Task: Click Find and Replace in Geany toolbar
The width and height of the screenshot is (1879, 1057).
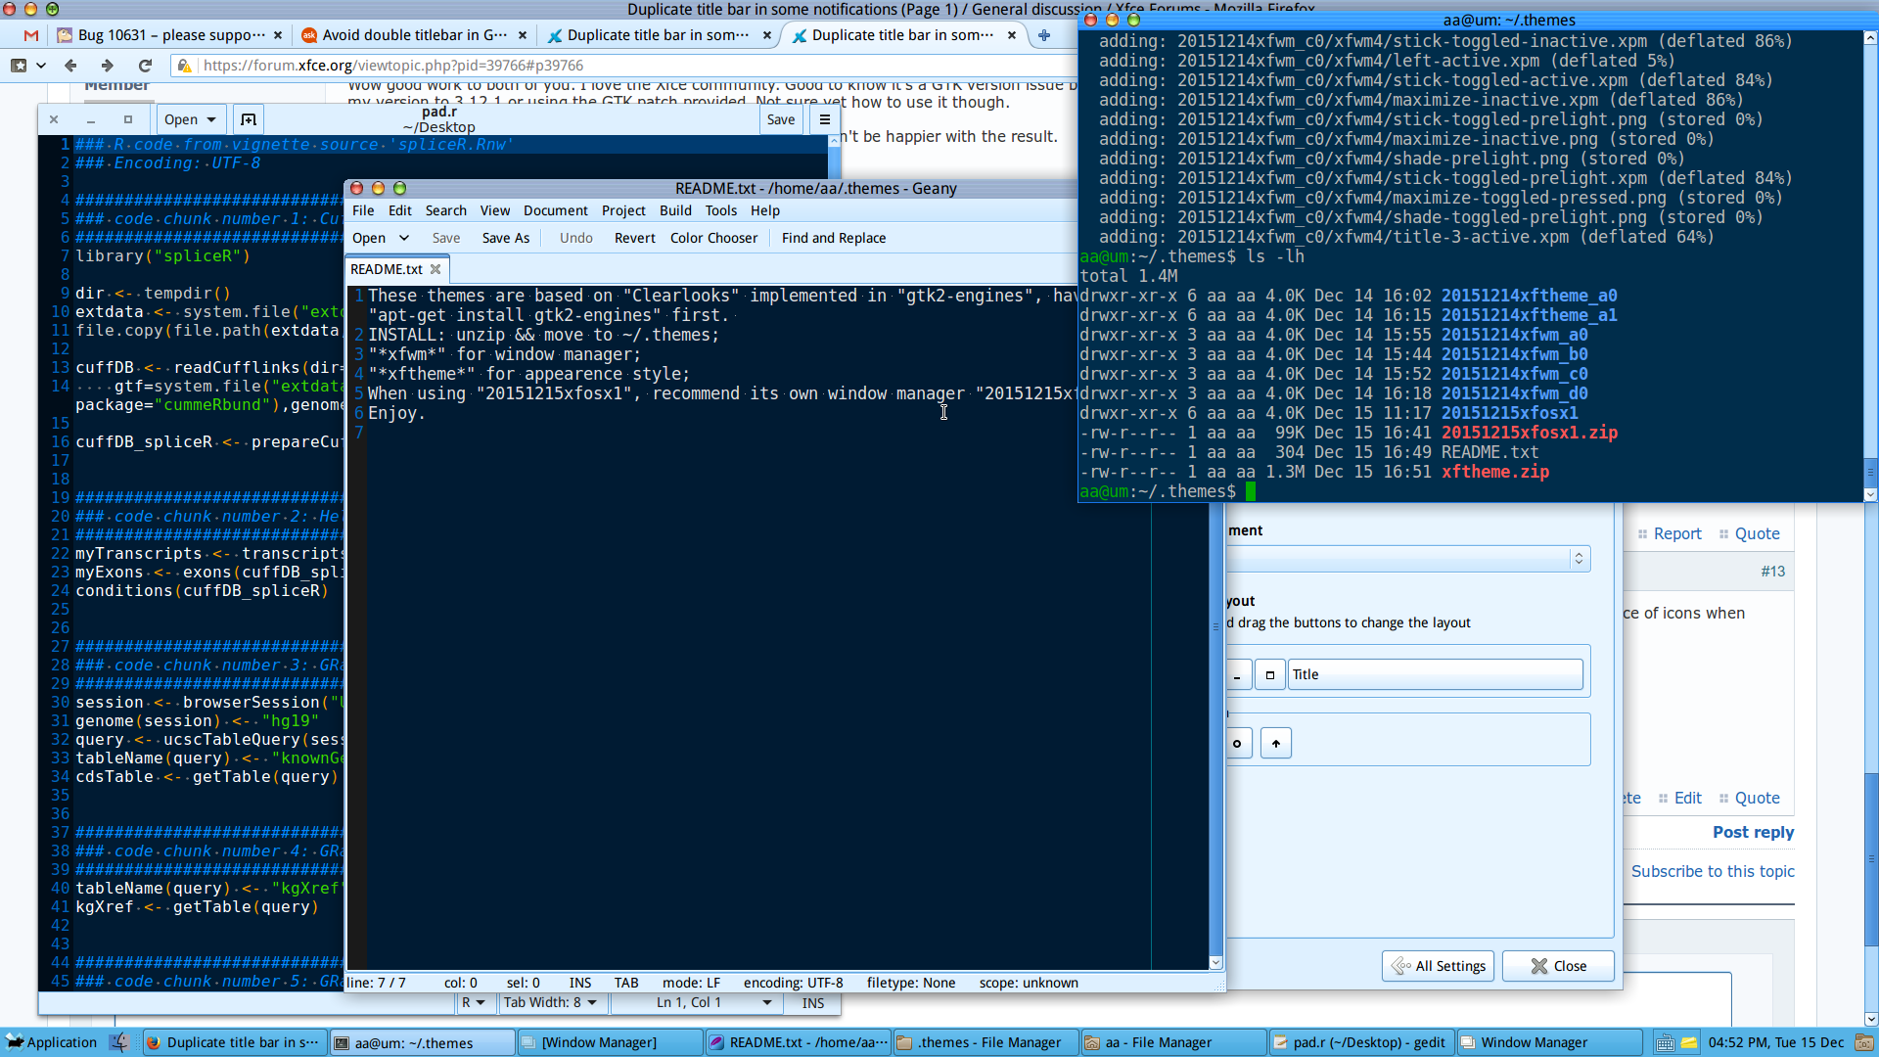Action: pos(834,238)
